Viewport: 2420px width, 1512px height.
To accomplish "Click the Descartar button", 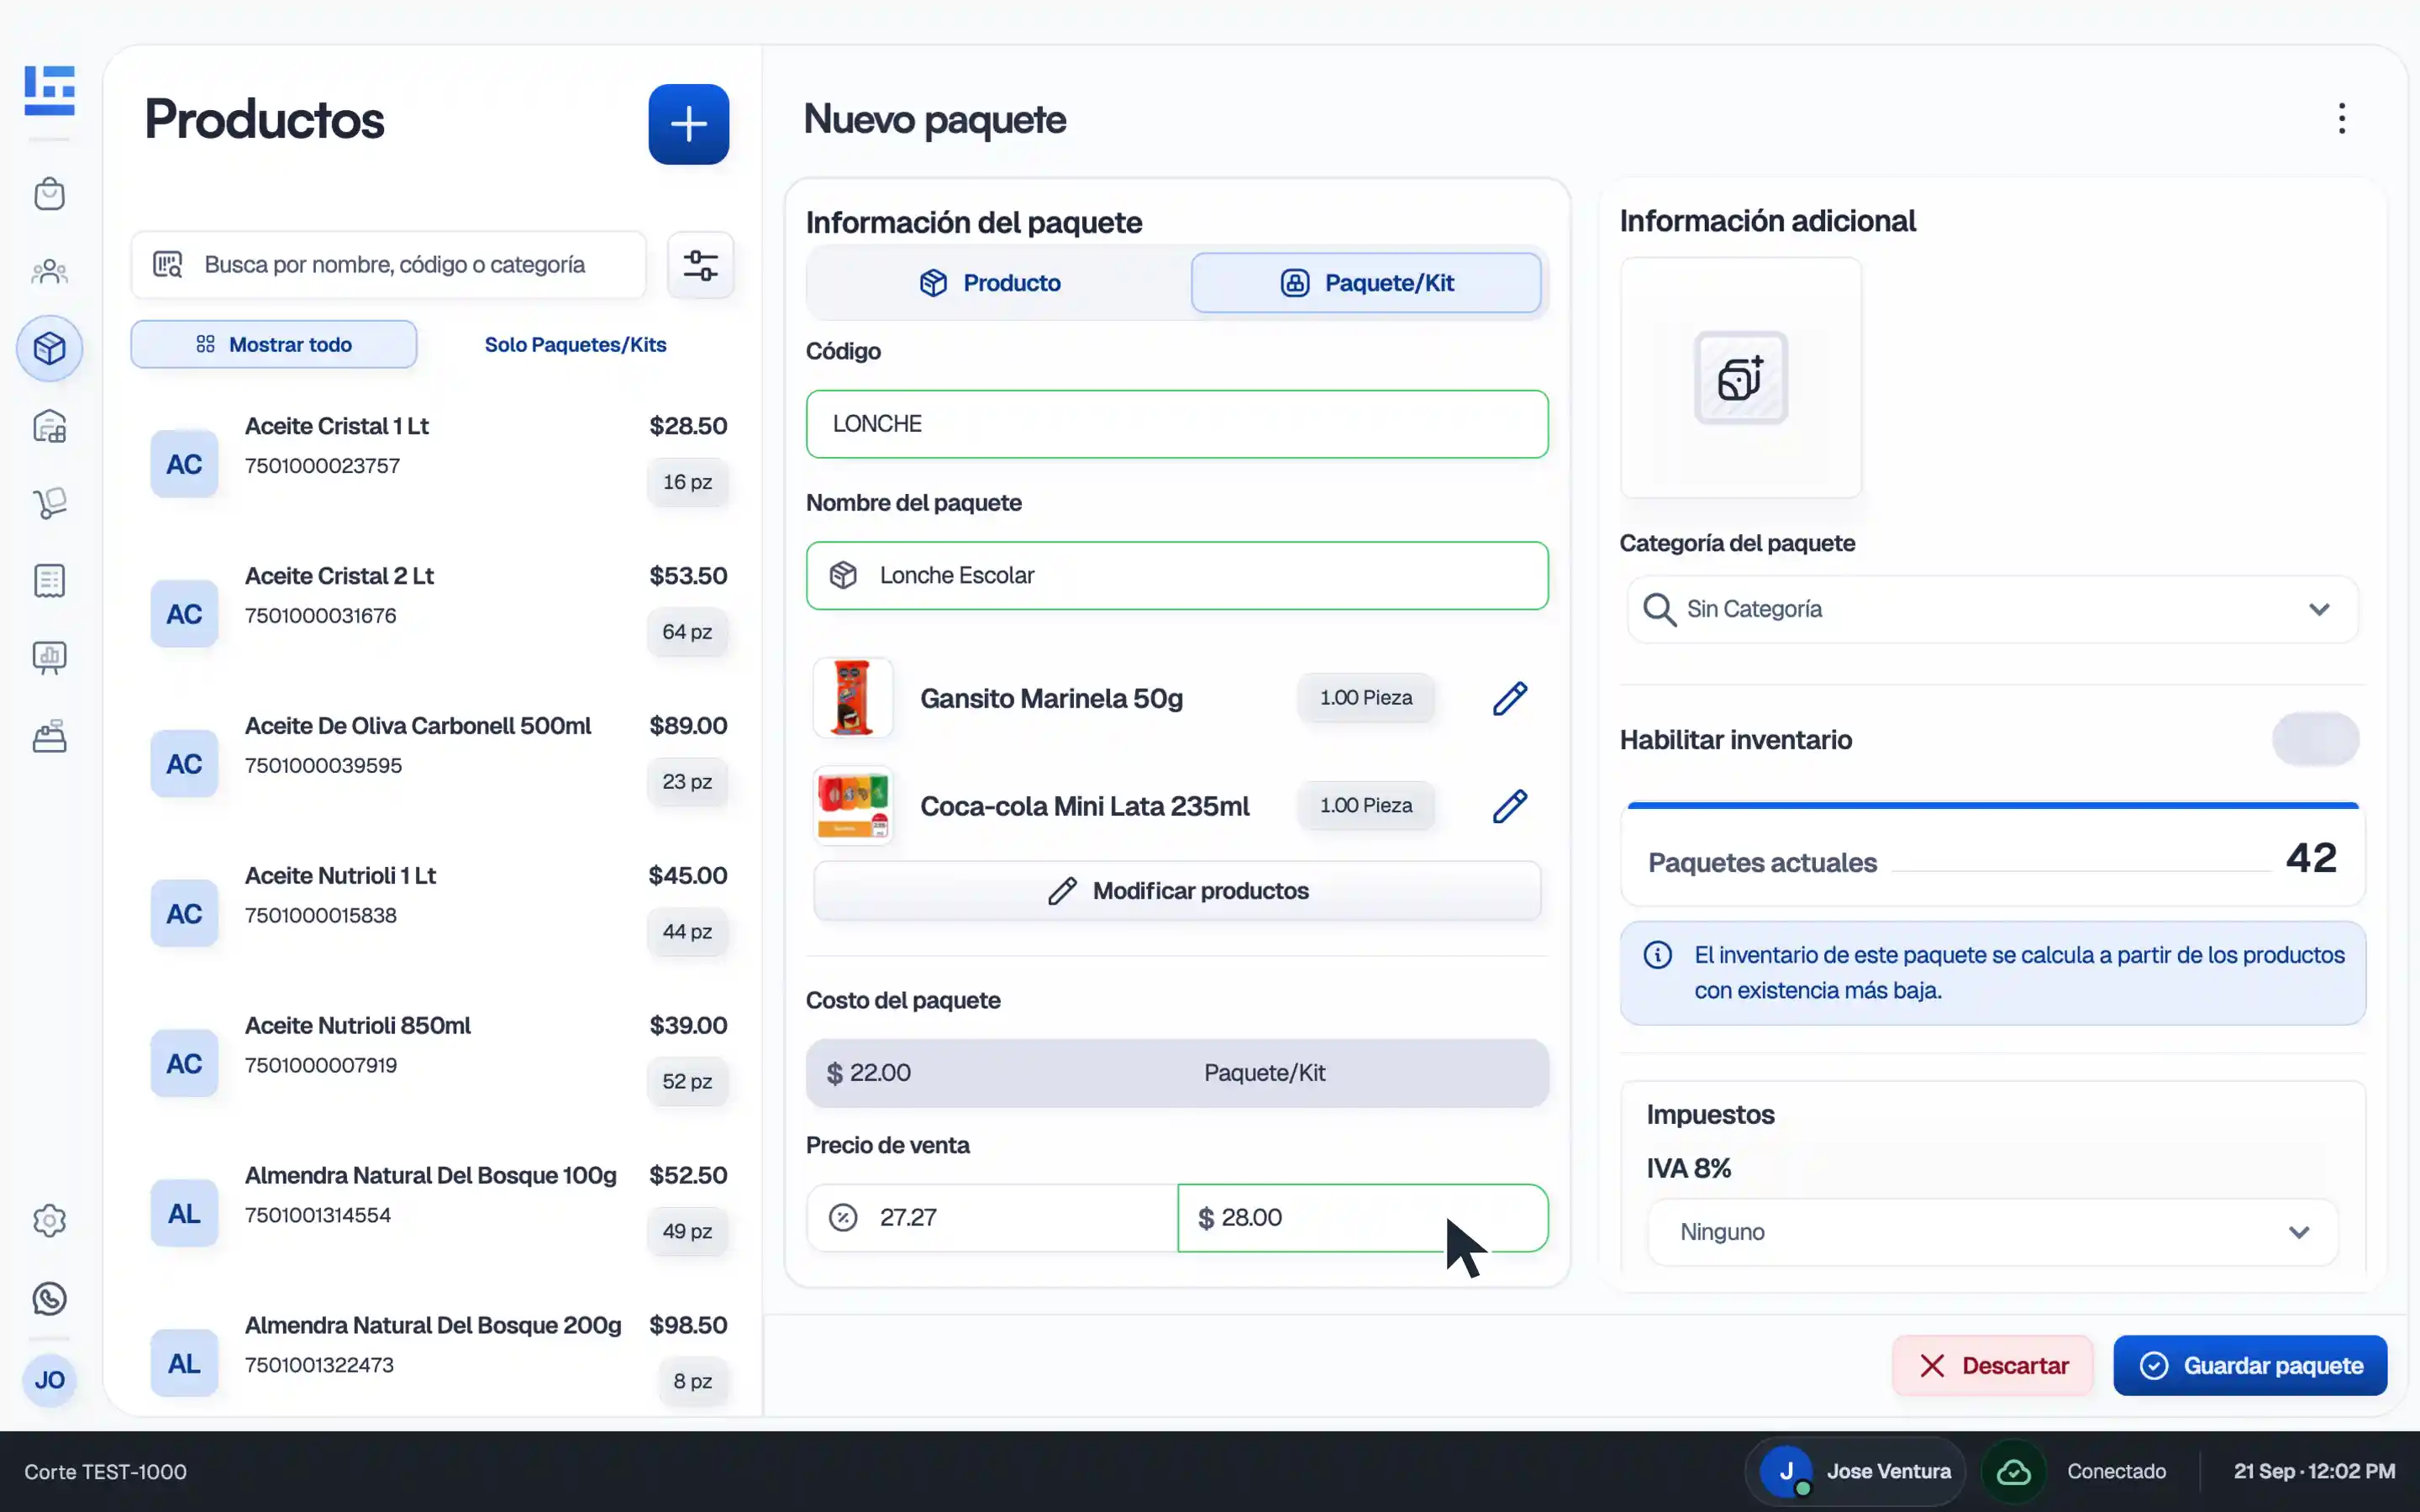I will pos(1992,1366).
